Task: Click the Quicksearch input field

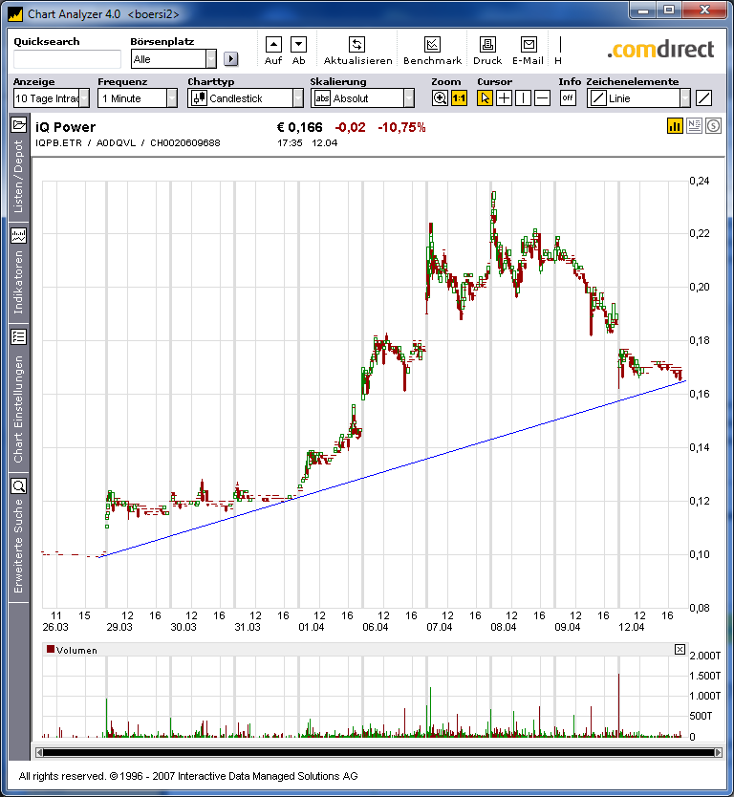Action: click(67, 59)
